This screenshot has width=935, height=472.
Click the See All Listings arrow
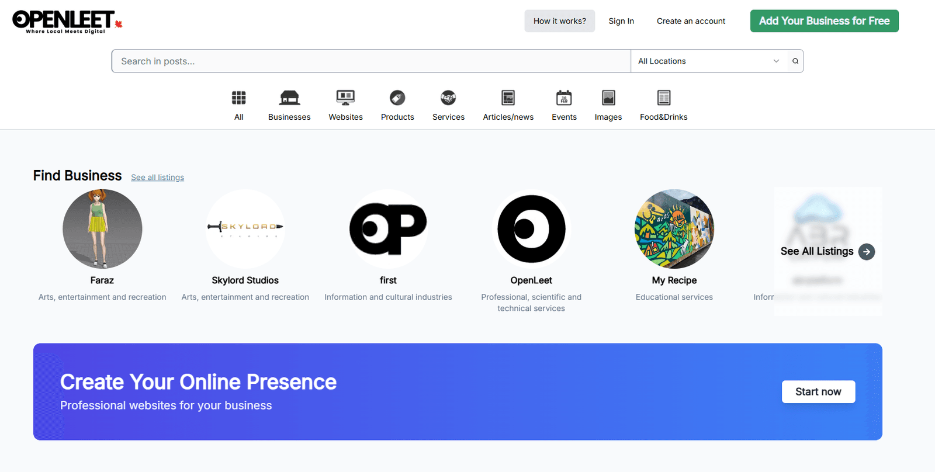click(867, 252)
